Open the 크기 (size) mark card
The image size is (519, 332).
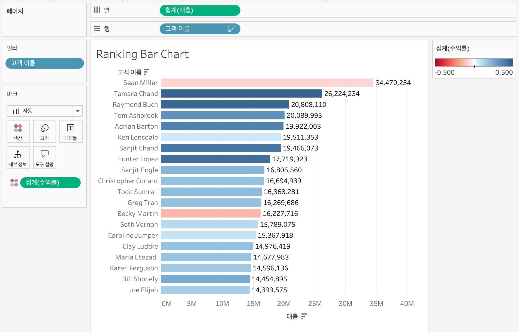[45, 131]
